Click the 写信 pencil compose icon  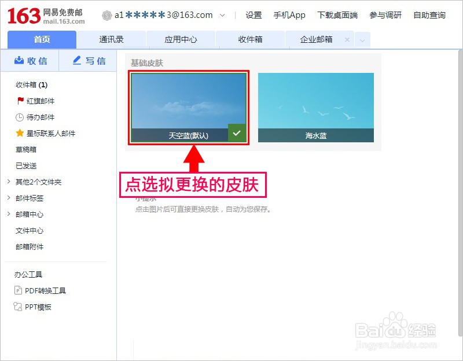(77, 60)
